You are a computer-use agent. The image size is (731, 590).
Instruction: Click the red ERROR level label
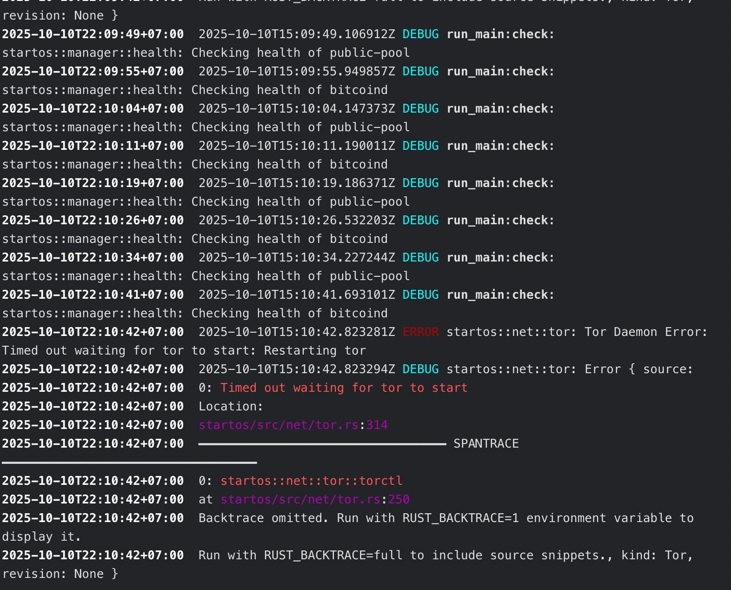coord(420,332)
